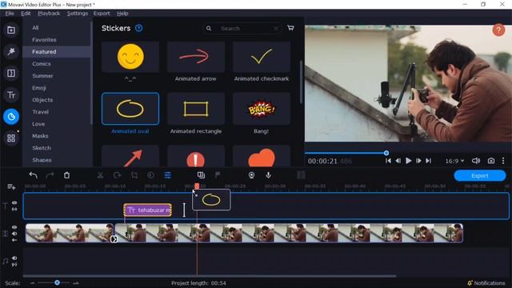Click the Delete trash icon

pos(66,175)
